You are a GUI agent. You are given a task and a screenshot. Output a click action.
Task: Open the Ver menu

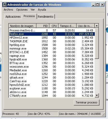coord(33,10)
